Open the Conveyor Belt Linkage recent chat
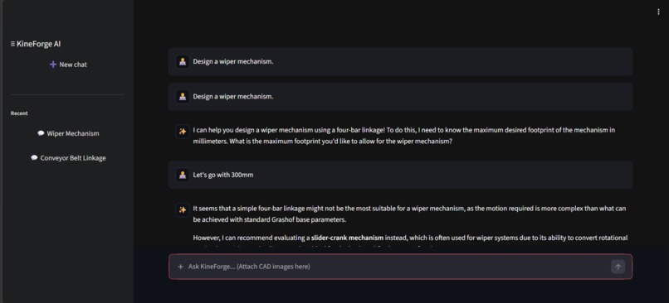 (68, 158)
